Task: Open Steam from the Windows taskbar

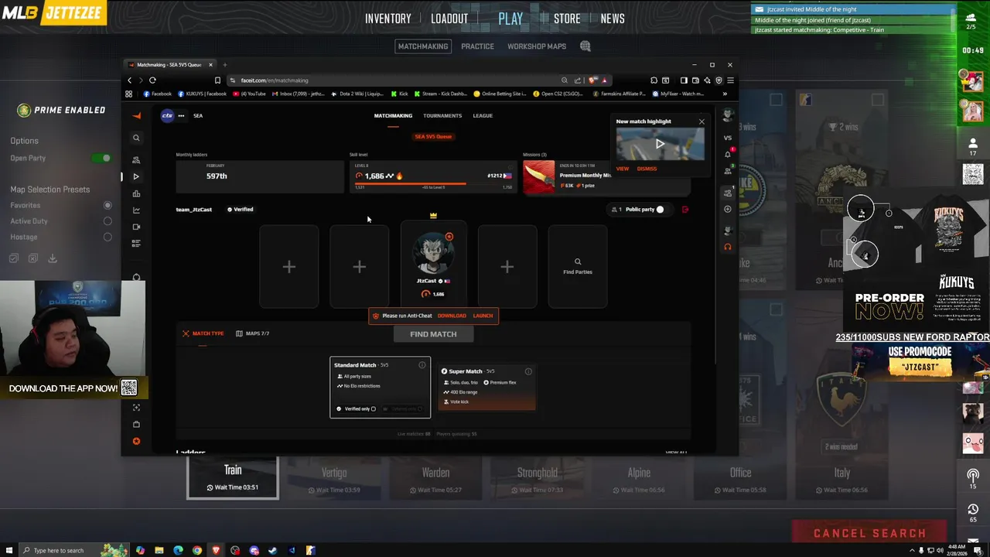Action: (272, 551)
